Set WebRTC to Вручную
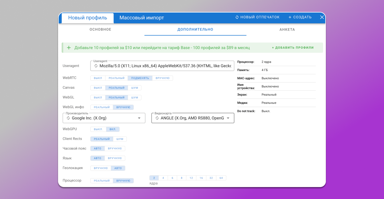Viewport: 384px width, 199px height. point(163,78)
